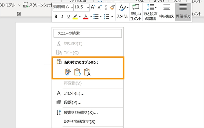Apply 両端揃え justify alignment

tap(183, 12)
